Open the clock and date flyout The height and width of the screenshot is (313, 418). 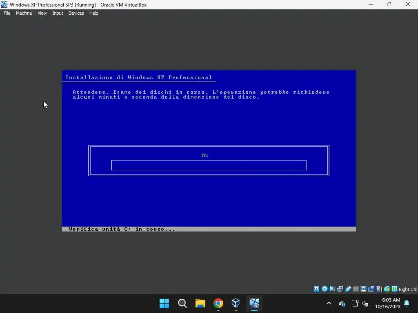pos(388,303)
